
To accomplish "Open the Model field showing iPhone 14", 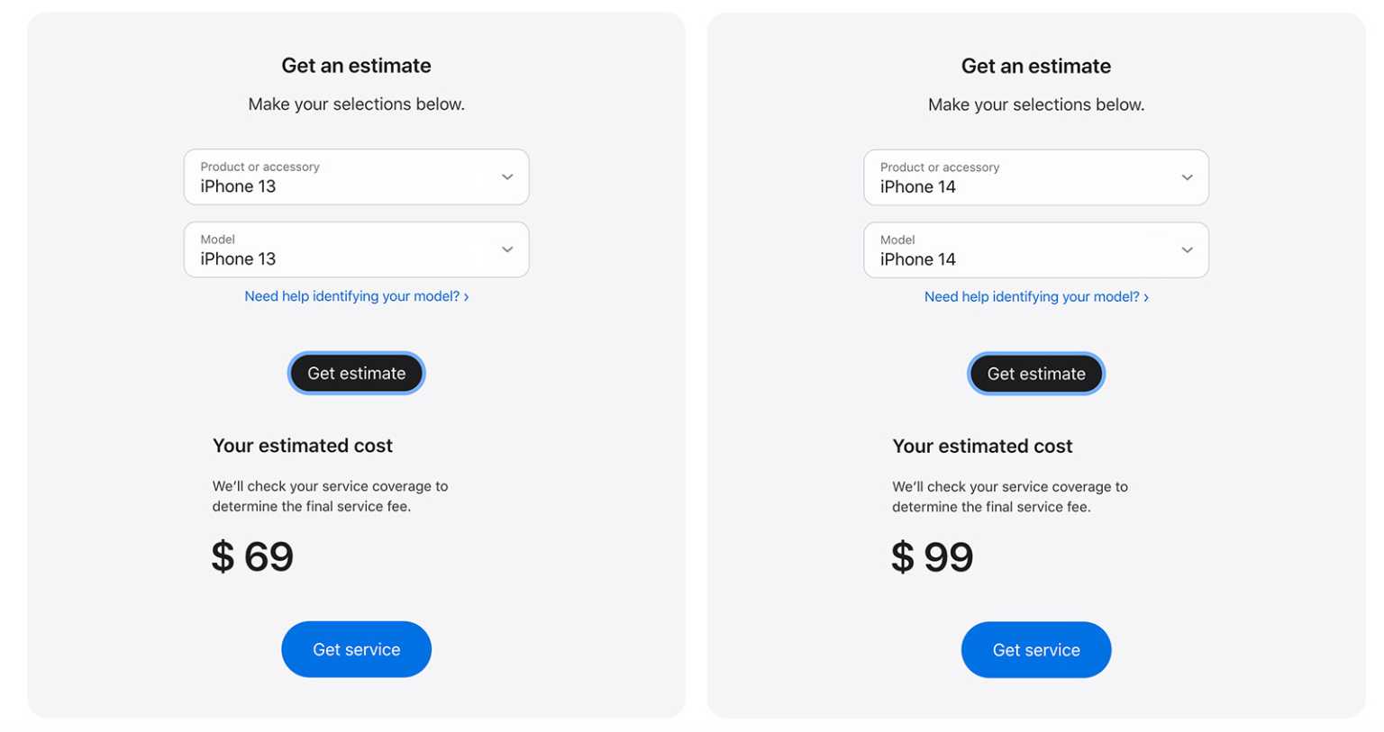I will (1023, 250).
